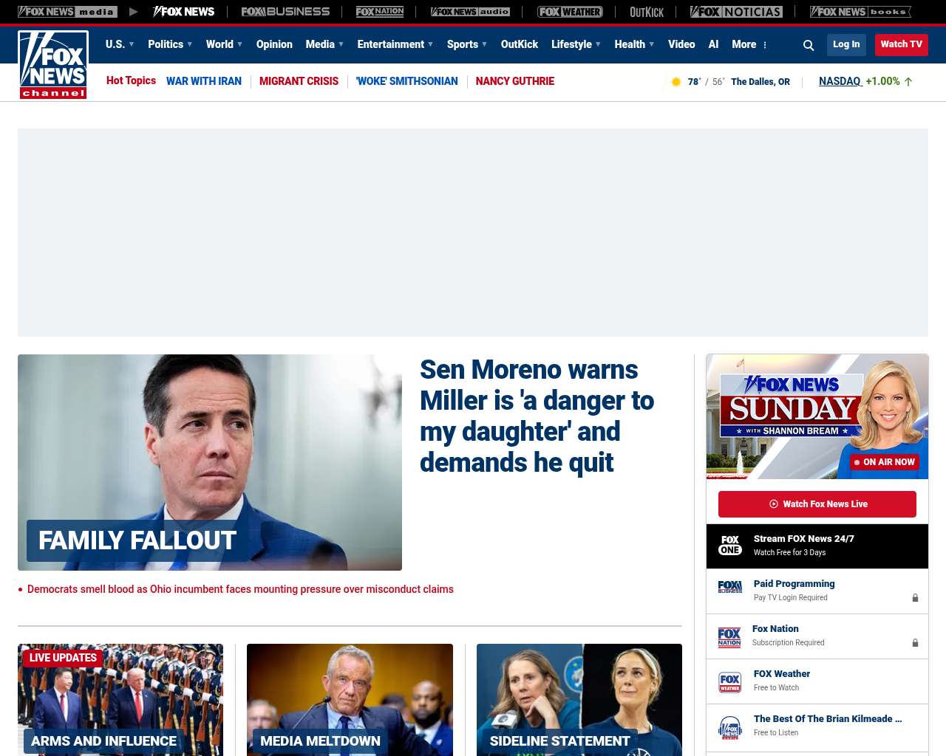Open the Video section
The image size is (946, 756).
click(x=681, y=44)
